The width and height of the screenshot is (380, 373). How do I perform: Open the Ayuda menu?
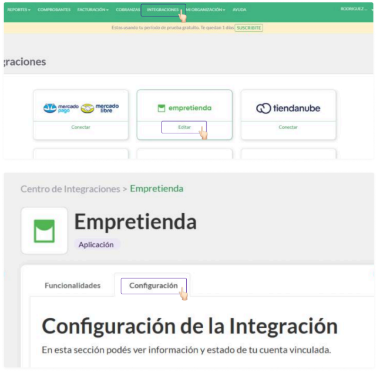coord(240,10)
